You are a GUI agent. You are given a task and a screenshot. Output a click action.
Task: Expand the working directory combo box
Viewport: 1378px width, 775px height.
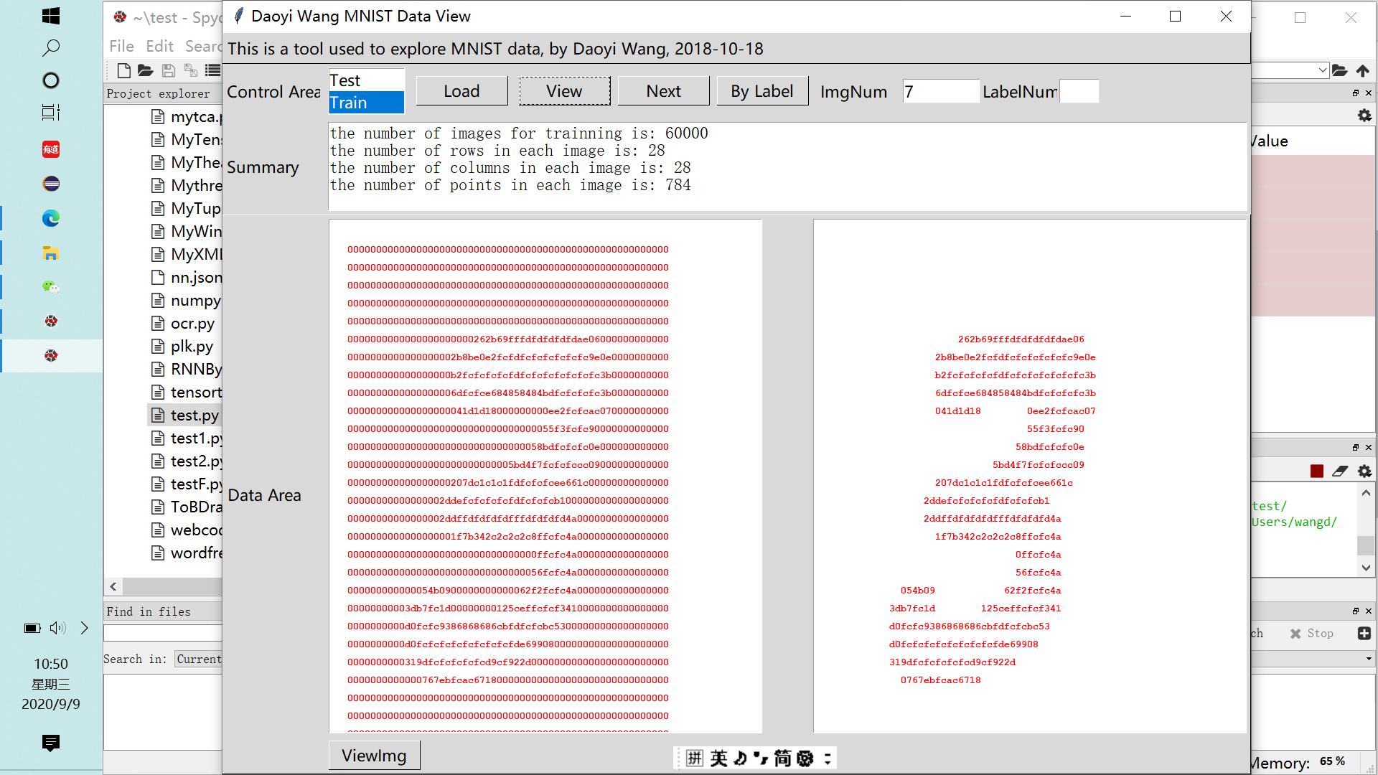[1323, 70]
